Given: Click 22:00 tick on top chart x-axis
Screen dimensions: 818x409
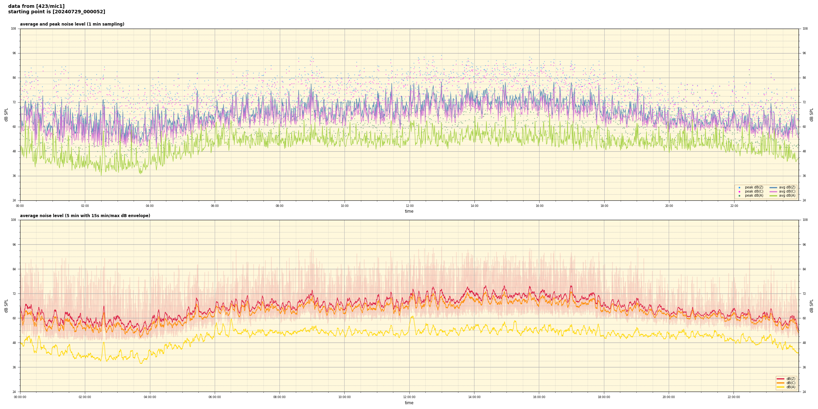Looking at the screenshot, I should click(x=734, y=206).
